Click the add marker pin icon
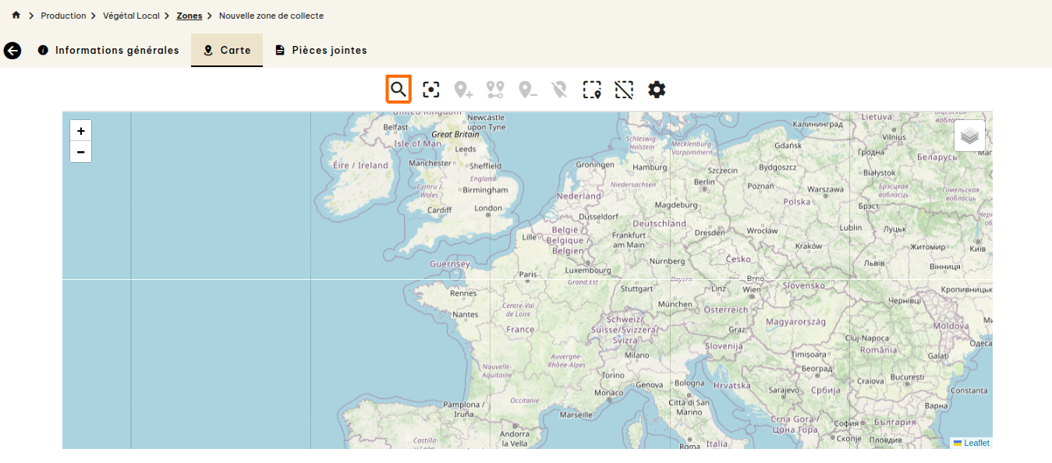1052x463 pixels. pos(464,90)
